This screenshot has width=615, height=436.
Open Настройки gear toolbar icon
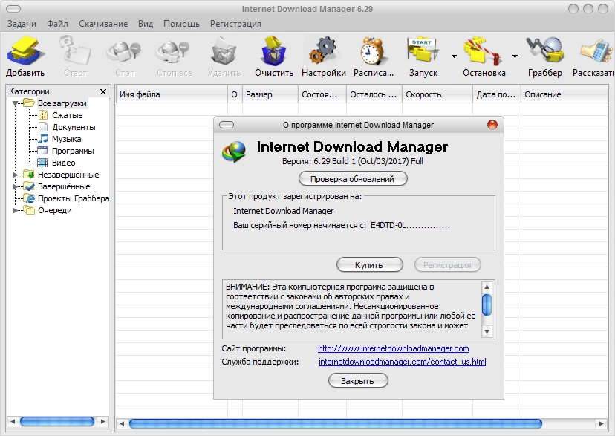click(323, 51)
